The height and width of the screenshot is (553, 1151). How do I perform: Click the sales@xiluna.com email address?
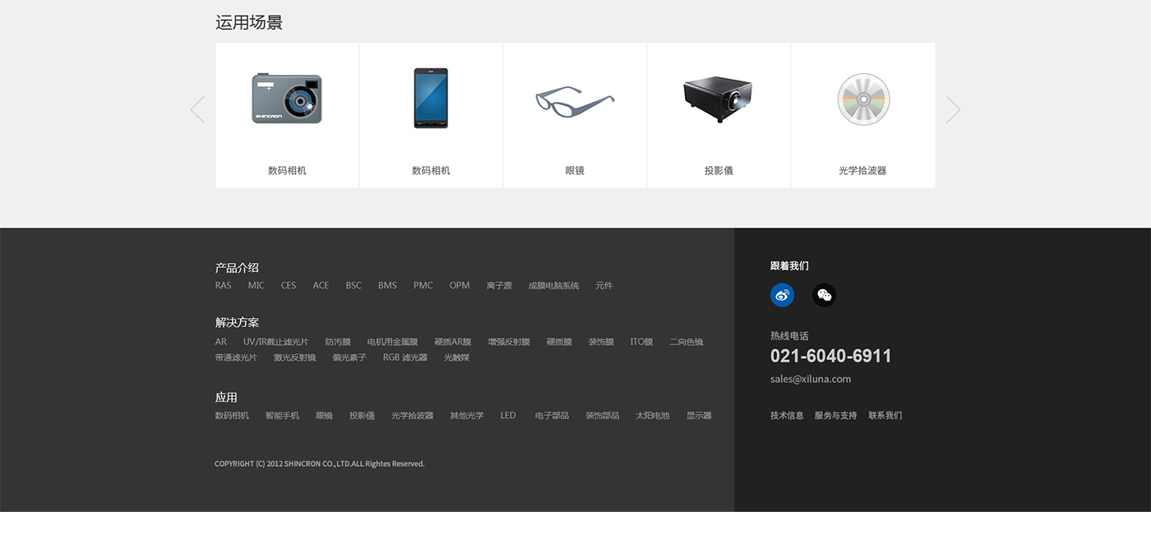tap(810, 379)
